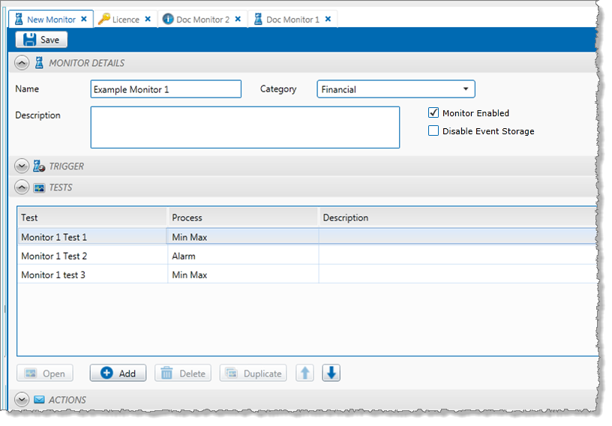The width and height of the screenshot is (612, 426).
Task: Enable the Disable Event Storage checkbox
Action: 433,131
